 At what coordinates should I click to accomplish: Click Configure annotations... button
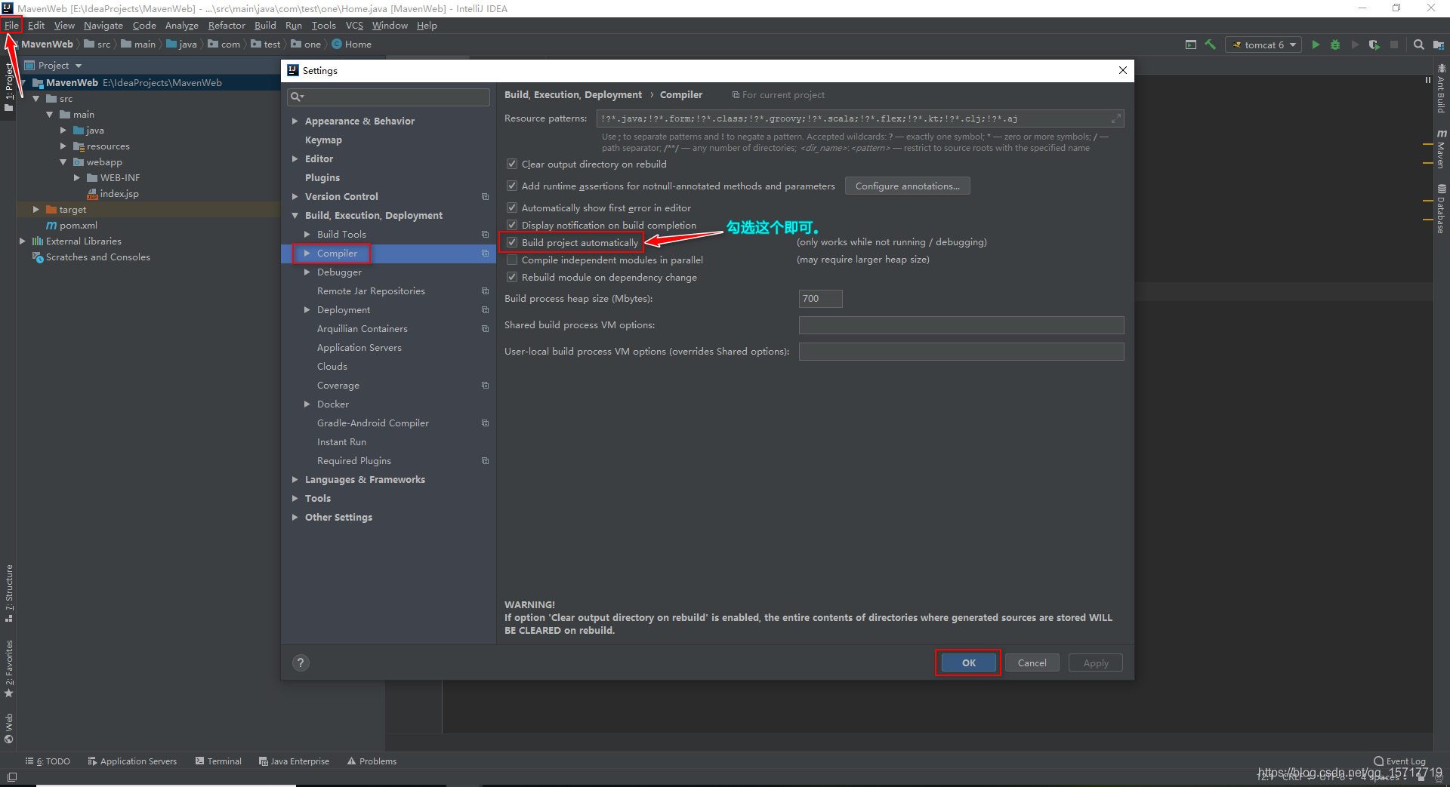[907, 186]
